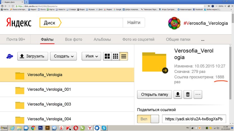Click the user avatar image
The image size is (234, 131).
pos(174,24)
